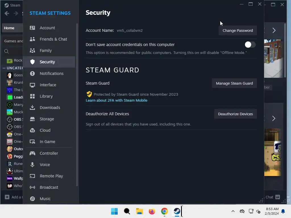Select the Peggle game in library
The image size is (291, 218).
pyautogui.click(x=15, y=156)
